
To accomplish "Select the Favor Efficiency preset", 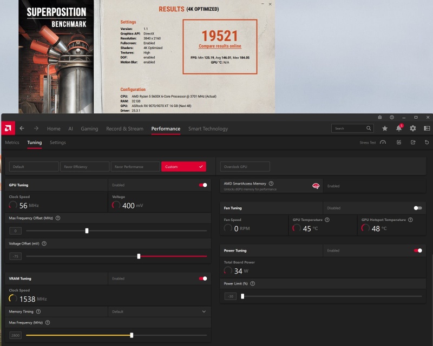I will pyautogui.click(x=84, y=167).
